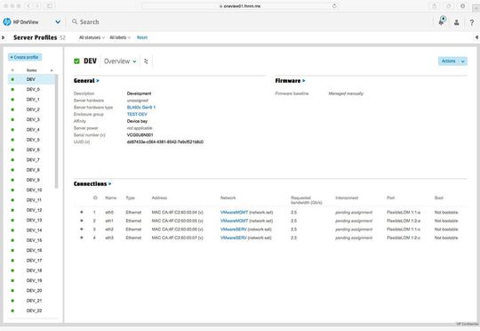480x331 pixels.
Task: Expand connection 4 eth3 row bullet
Action: pos(82,238)
